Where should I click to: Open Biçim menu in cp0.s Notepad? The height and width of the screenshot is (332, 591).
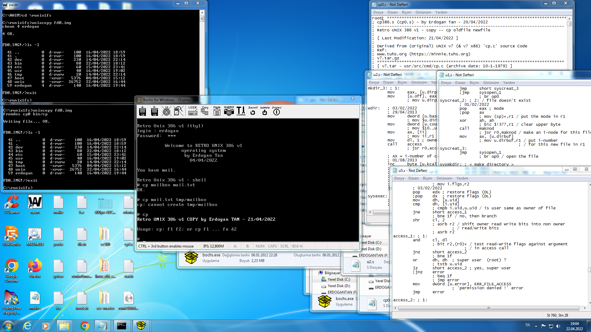pos(406,12)
